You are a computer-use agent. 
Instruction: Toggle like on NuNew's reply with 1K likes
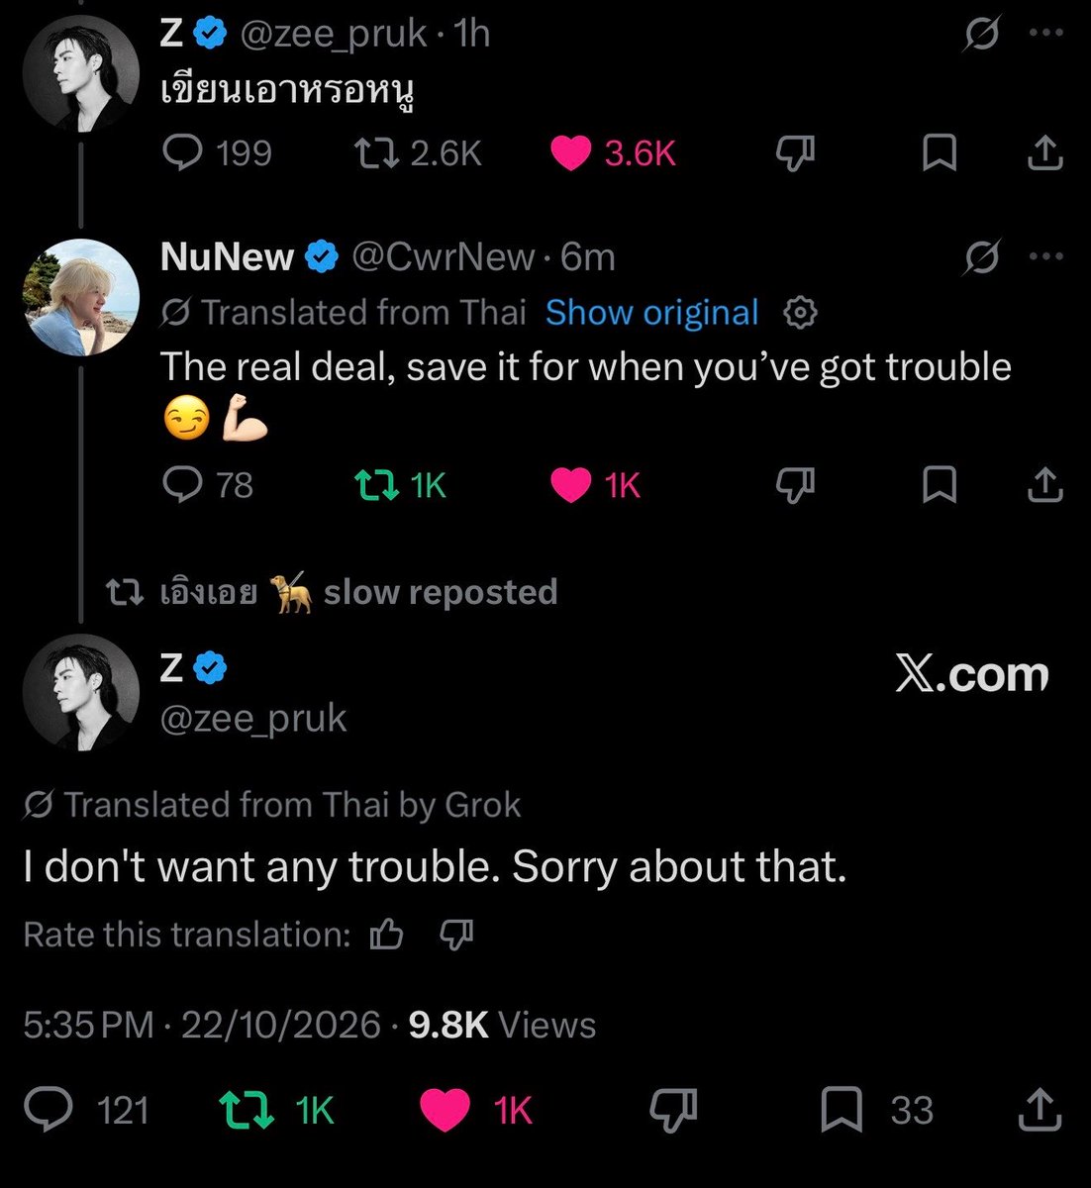tap(596, 485)
